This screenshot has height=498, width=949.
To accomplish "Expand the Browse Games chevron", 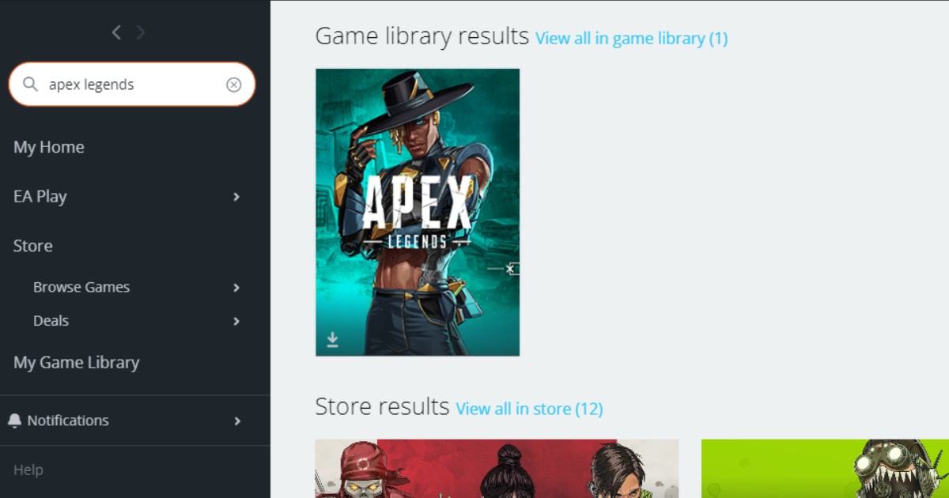I will pos(236,288).
